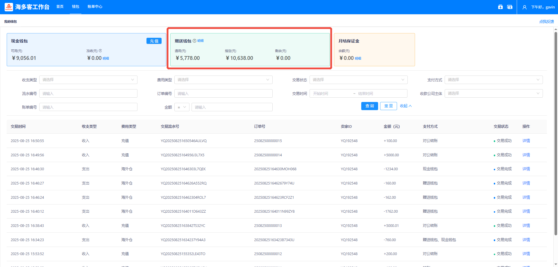The image size is (558, 267).
Task: Click 交易成功 status in 16:38:43 row
Action: pos(504,226)
